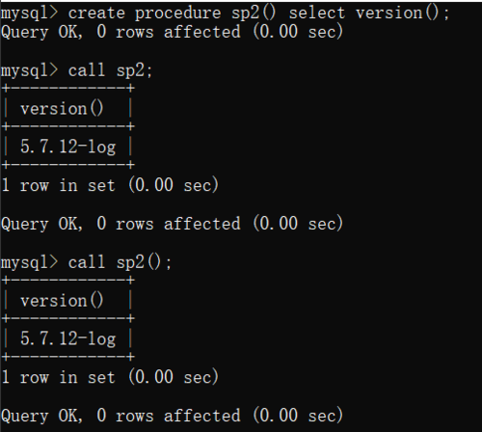The height and width of the screenshot is (432, 482).
Task: Click the first 'mysql>' prompt
Action: (x=30, y=14)
